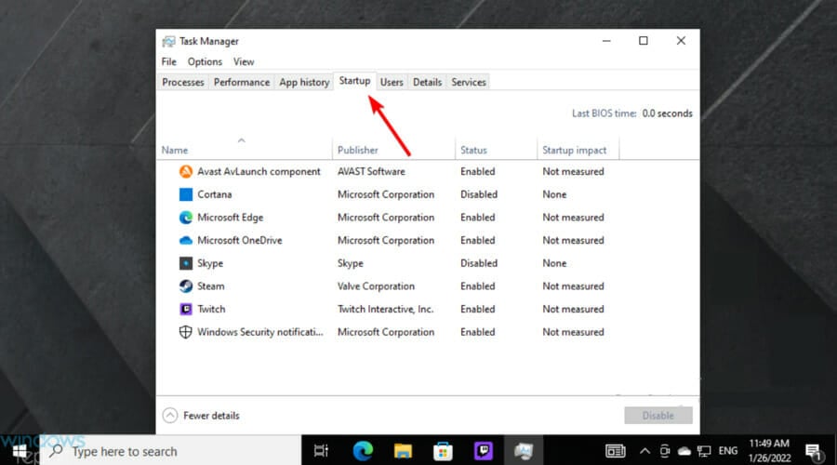Sort by the Startup impact column header
Viewport: 837px width, 465px height.
[x=575, y=150]
